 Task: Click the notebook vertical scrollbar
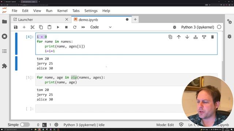click(x=222, y=46)
